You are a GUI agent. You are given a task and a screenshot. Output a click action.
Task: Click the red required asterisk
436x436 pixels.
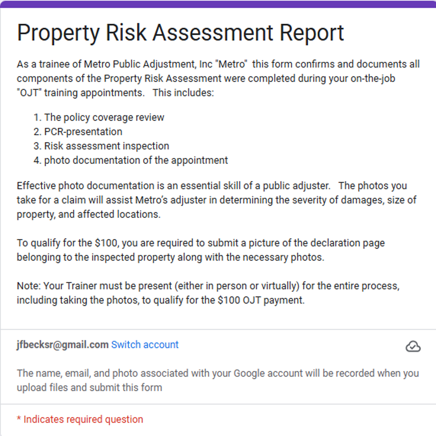click(19, 419)
